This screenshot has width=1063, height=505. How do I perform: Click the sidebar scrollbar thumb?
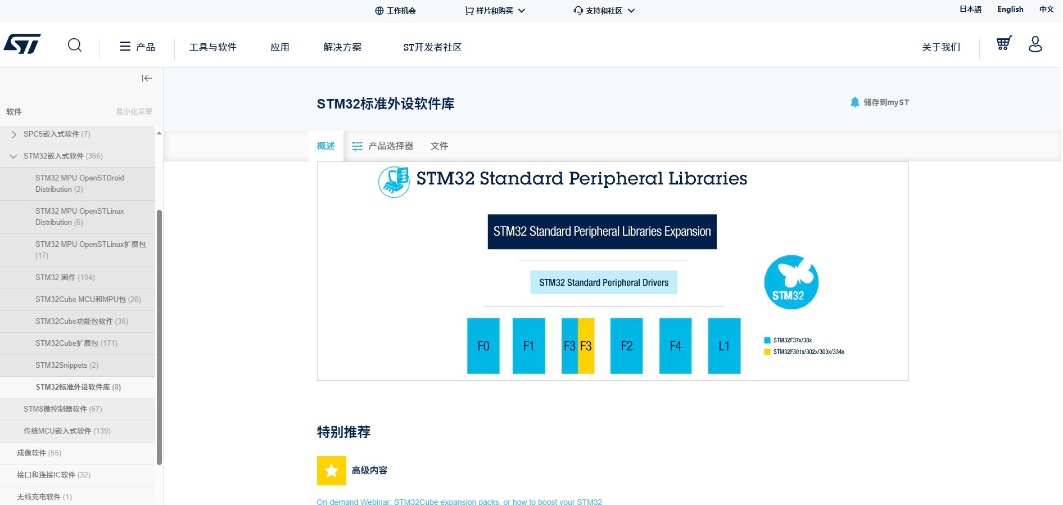[159, 337]
